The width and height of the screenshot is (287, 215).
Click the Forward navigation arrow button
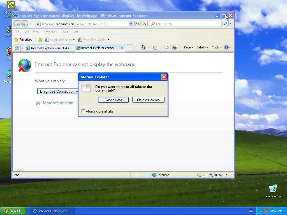25,24
